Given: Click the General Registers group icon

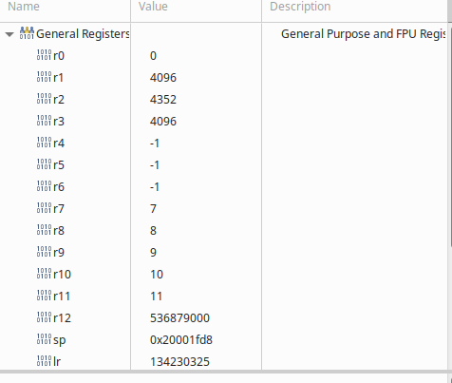Looking at the screenshot, I should coord(27,33).
